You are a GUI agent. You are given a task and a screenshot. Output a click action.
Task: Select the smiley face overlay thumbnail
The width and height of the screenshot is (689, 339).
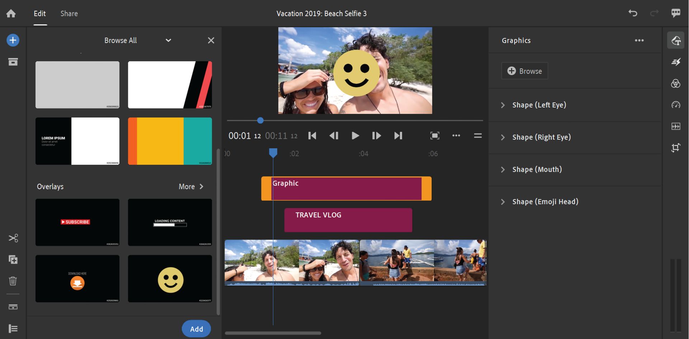click(170, 278)
